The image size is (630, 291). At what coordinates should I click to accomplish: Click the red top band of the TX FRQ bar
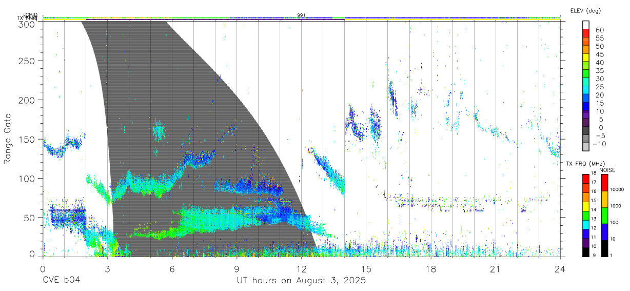pos(586,179)
